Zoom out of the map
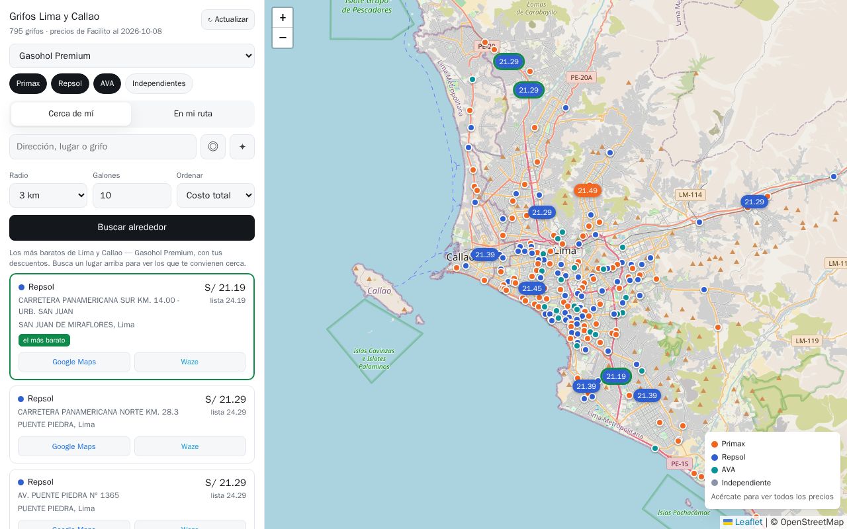The image size is (847, 529). [x=283, y=38]
